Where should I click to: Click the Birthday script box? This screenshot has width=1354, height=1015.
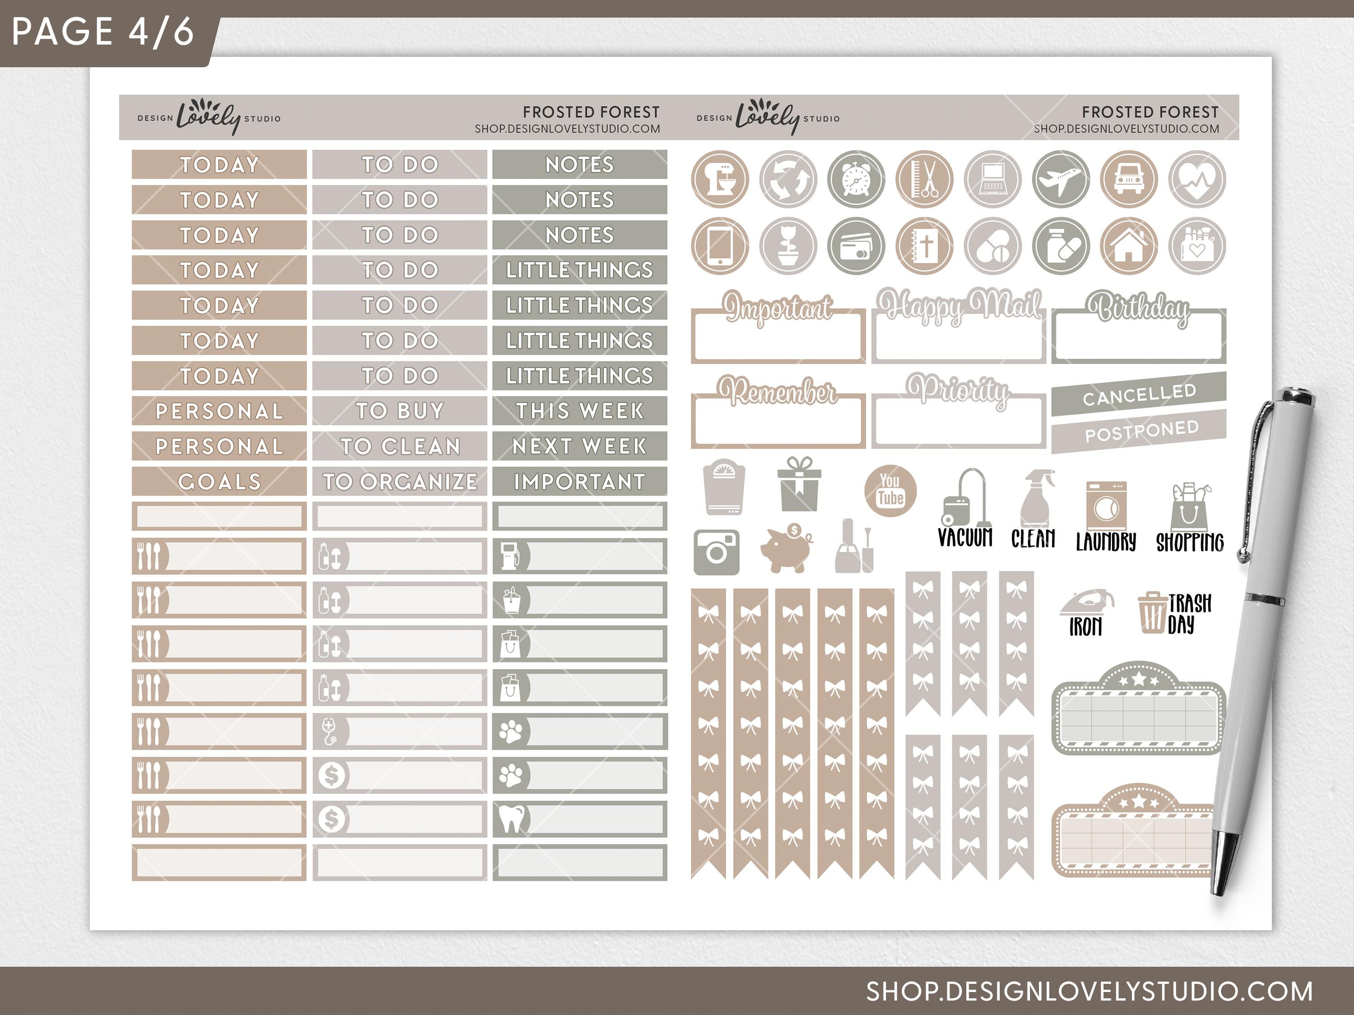point(1139,327)
